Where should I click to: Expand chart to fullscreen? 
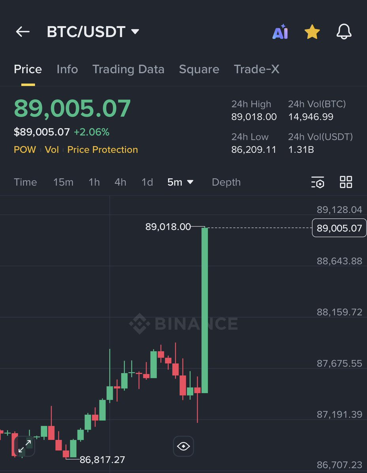pos(24,446)
